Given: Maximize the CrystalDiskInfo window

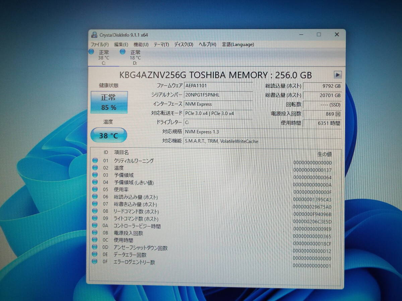Looking at the screenshot, I should pyautogui.click(x=319, y=34).
